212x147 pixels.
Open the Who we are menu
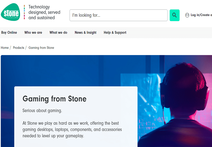coord(33,32)
